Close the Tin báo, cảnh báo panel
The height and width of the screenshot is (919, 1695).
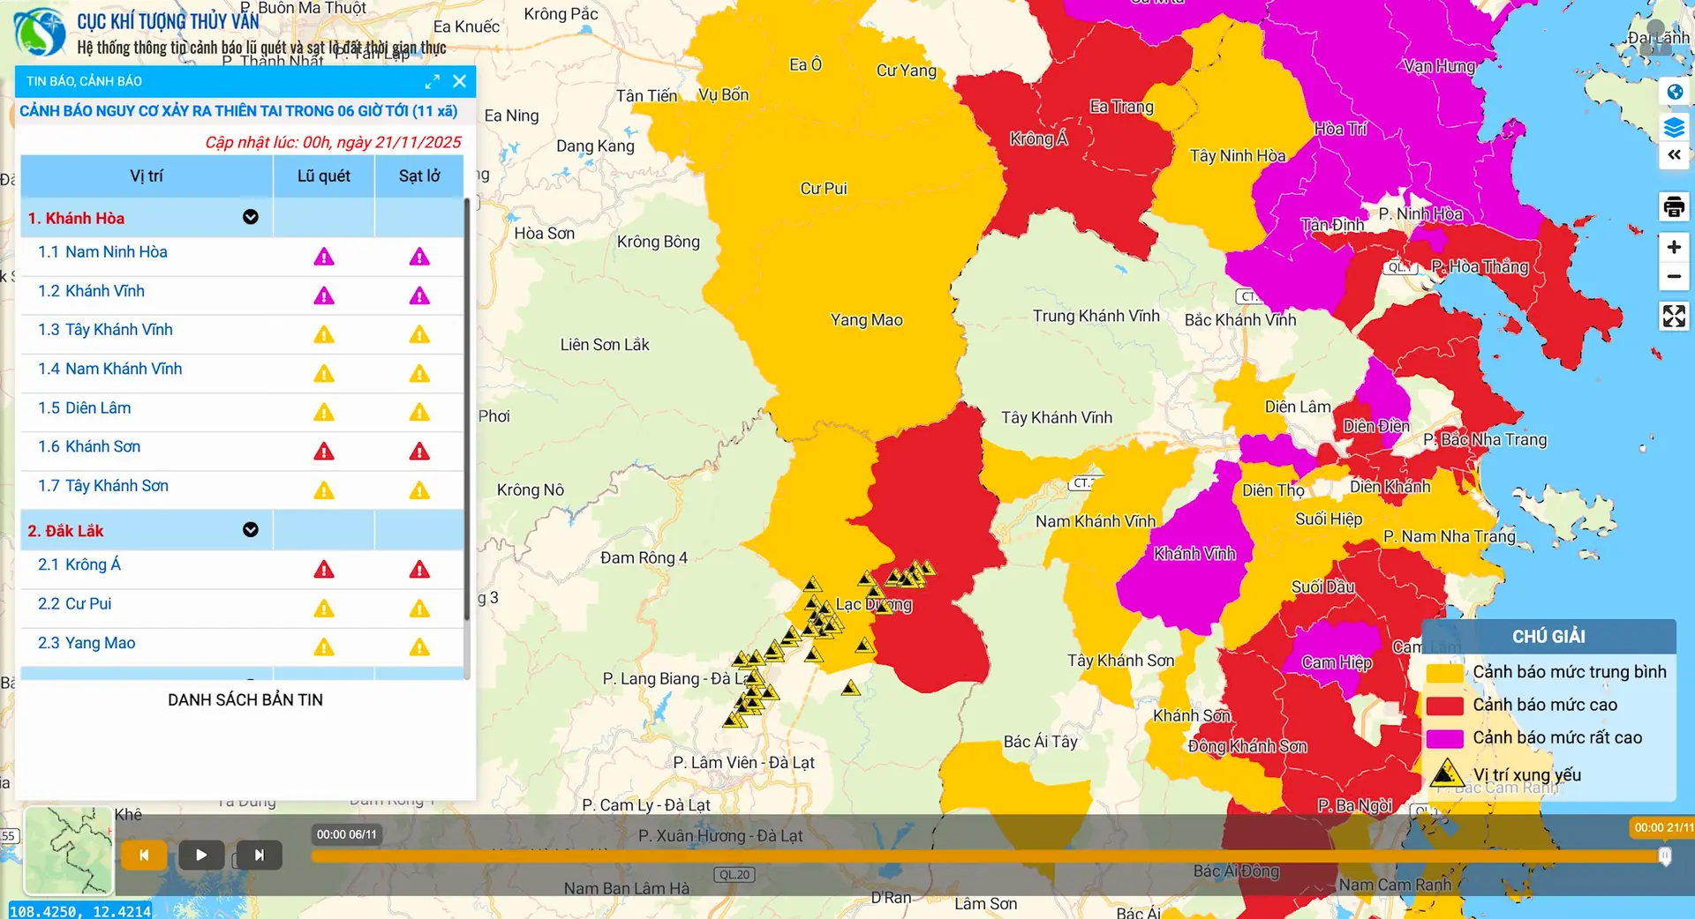pyautogui.click(x=459, y=81)
